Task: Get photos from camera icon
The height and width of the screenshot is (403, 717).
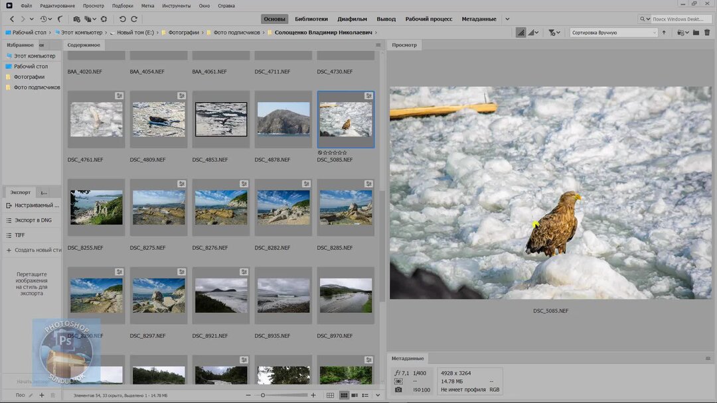Action: point(77,19)
